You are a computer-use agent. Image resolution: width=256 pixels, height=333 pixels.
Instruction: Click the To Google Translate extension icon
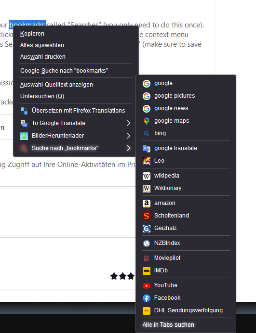click(24, 123)
